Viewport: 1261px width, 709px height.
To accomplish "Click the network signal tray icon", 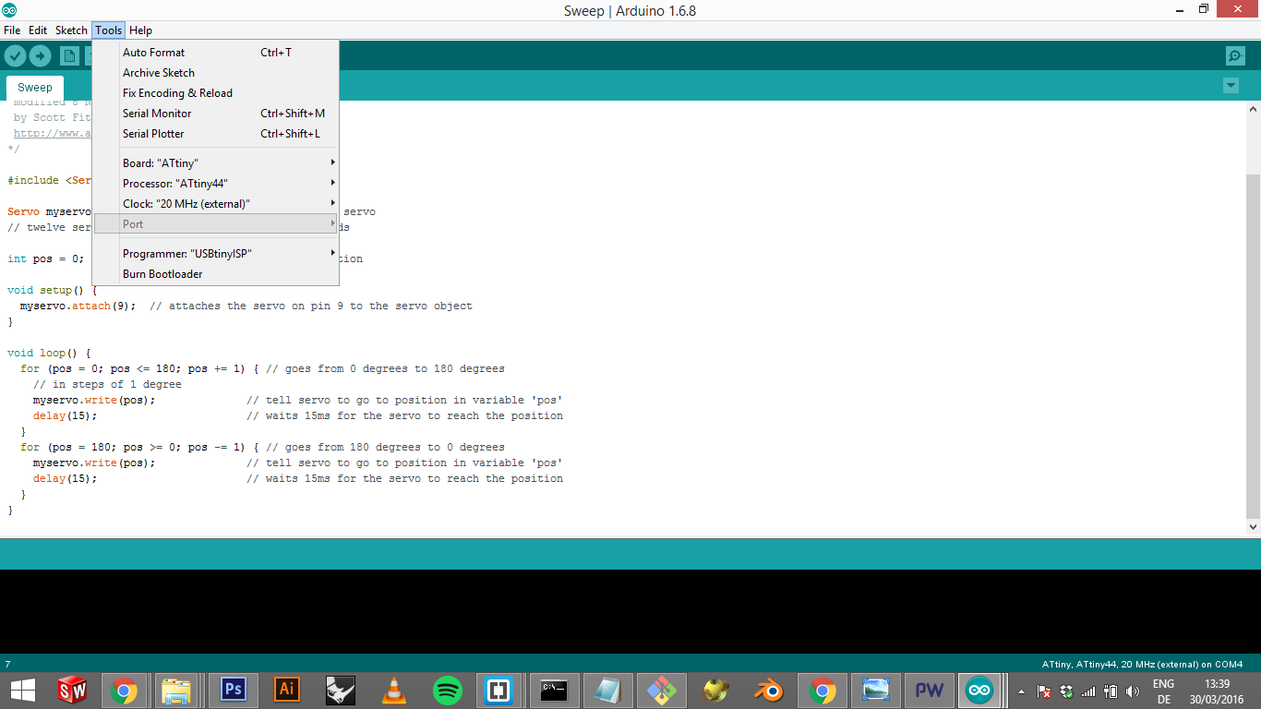I will tap(1088, 691).
